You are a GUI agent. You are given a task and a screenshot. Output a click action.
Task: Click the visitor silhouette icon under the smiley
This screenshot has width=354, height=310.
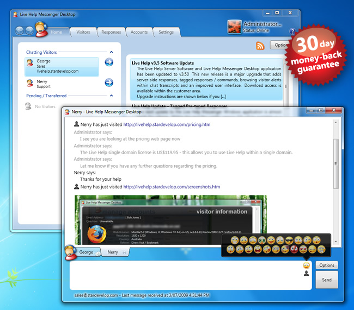[307, 273]
